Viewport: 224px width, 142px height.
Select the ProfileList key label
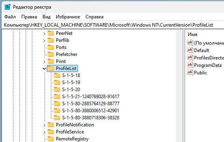[66, 68]
